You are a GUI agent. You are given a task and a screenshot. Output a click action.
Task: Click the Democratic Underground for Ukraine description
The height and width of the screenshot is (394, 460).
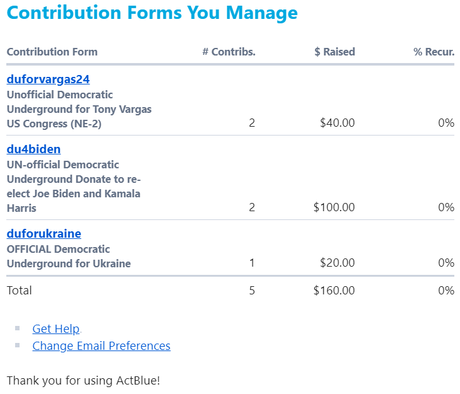point(69,257)
